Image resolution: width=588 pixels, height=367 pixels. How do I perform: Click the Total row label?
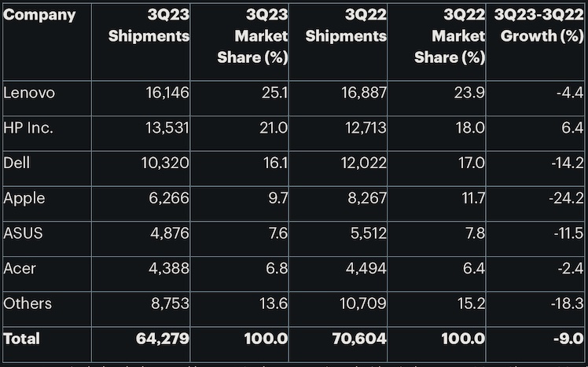22,339
